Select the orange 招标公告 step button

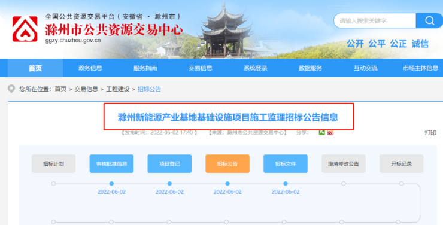pyautogui.click(x=227, y=164)
